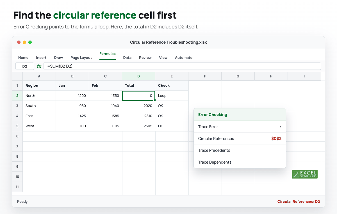This screenshot has height=214, width=337.
Task: Select Circular References menu entry
Action: (x=240, y=139)
